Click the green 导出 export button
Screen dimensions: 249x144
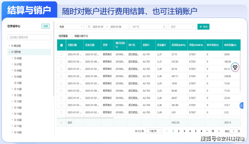click(204, 27)
